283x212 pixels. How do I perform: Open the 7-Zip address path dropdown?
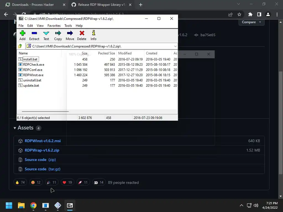pos(175,46)
